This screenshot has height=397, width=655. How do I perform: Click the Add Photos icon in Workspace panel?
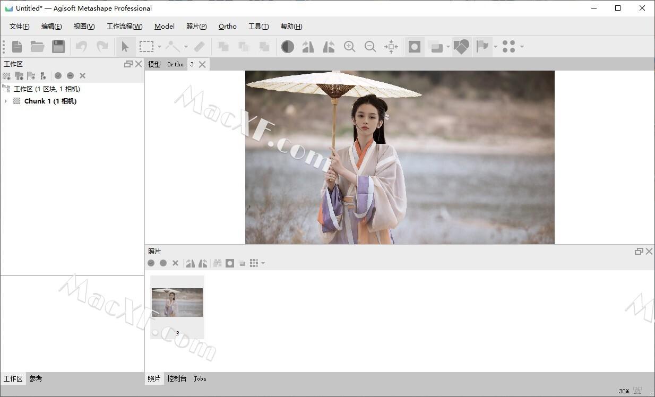point(19,75)
